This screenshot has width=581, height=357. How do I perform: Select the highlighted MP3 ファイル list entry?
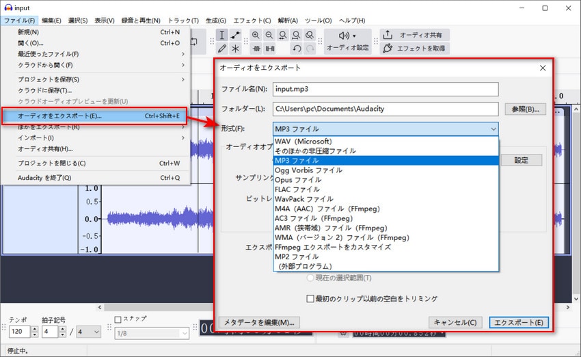386,161
